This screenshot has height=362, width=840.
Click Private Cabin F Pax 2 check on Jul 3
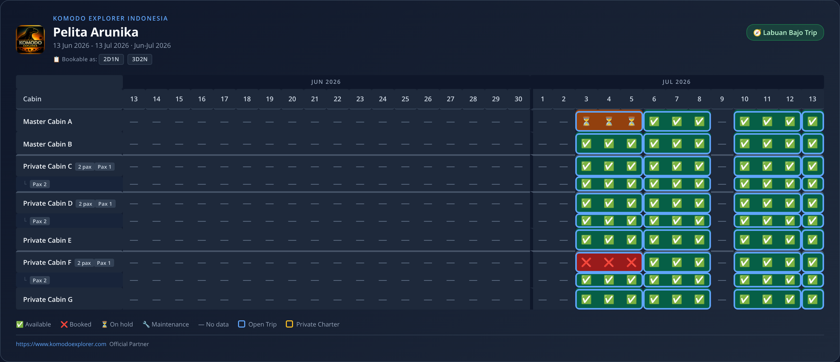586,280
